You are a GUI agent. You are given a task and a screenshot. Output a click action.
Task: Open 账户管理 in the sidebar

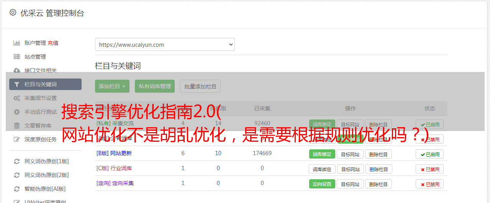35,43
